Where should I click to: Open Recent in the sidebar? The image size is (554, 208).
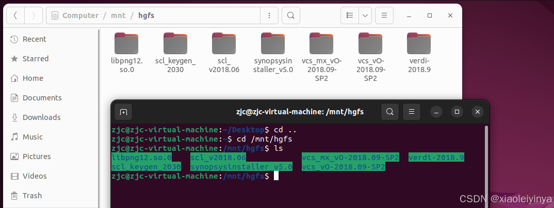51,39
